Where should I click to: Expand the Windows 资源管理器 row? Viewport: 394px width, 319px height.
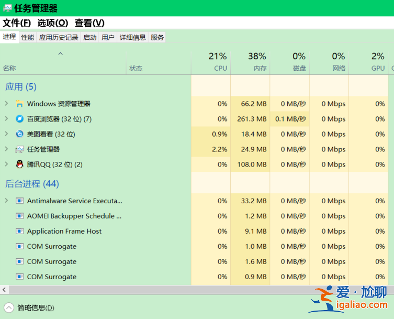tap(6, 103)
